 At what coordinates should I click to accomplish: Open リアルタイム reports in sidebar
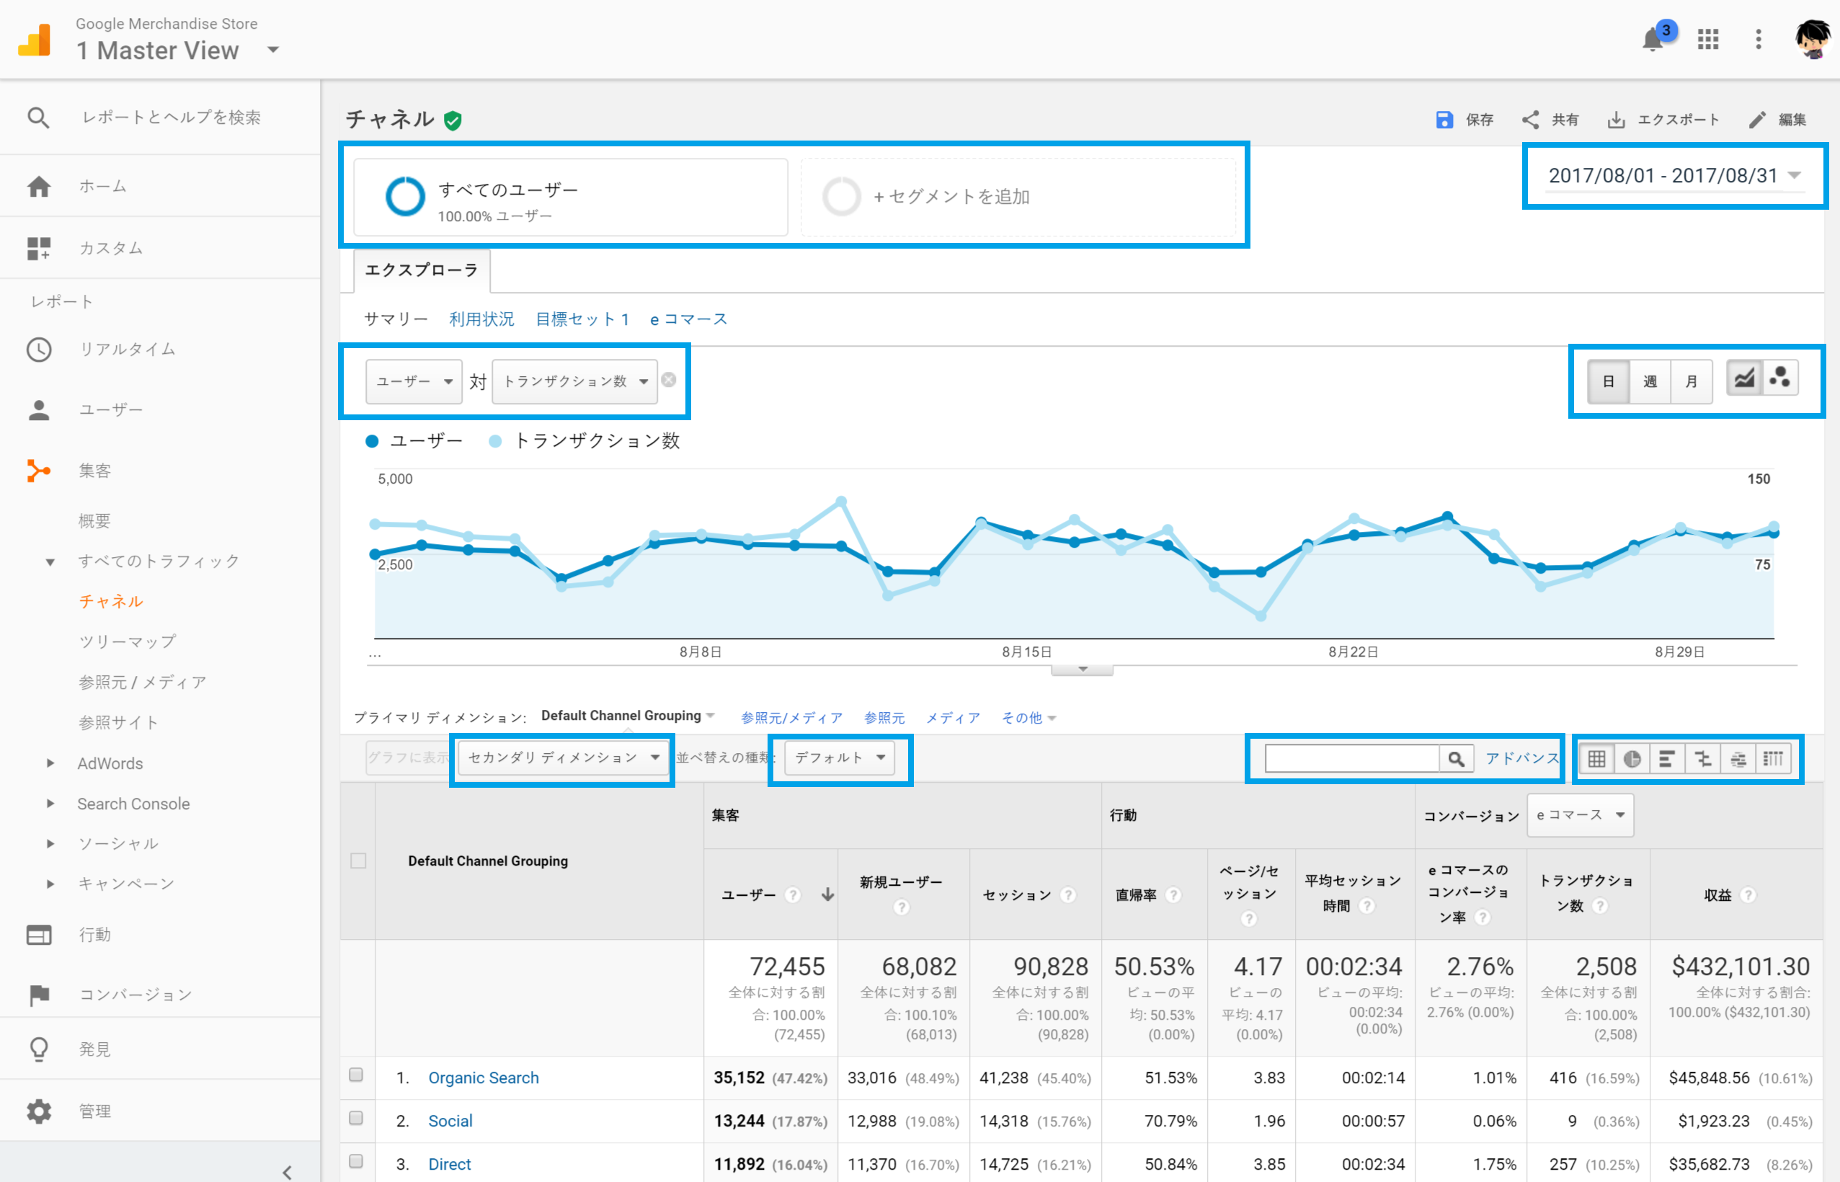pos(128,350)
